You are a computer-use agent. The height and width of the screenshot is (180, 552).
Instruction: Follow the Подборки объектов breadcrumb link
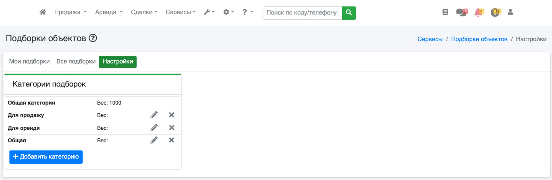[x=479, y=39]
